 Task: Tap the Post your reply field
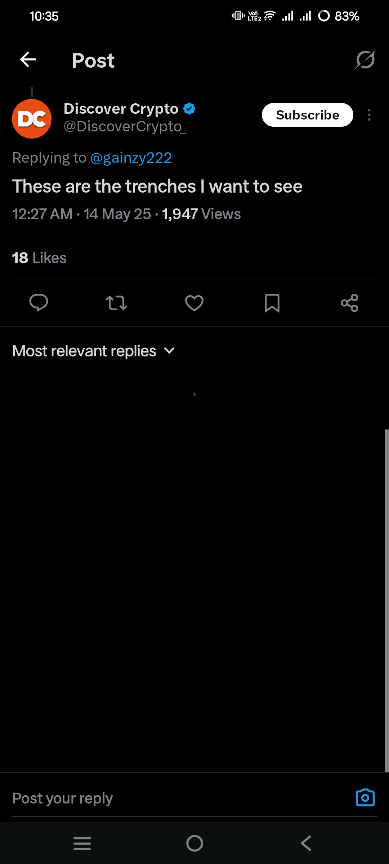pos(173,798)
